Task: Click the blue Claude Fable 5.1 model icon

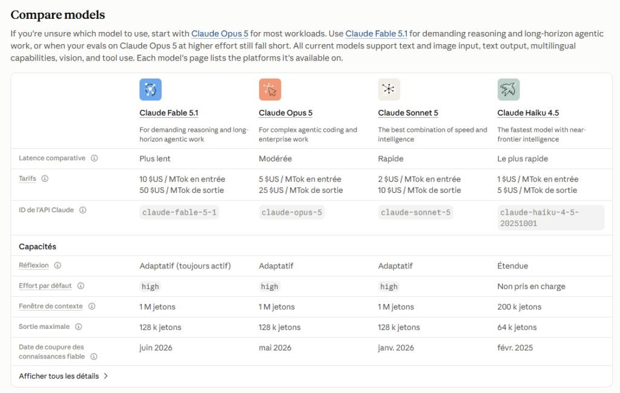Action: pos(150,89)
